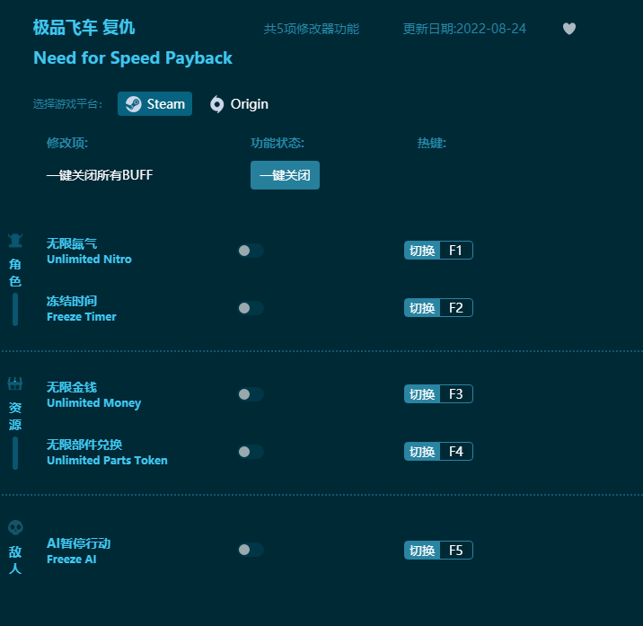This screenshot has width=643, height=626.
Task: Click the 冻结时间 Chinese label
Action: tap(72, 301)
